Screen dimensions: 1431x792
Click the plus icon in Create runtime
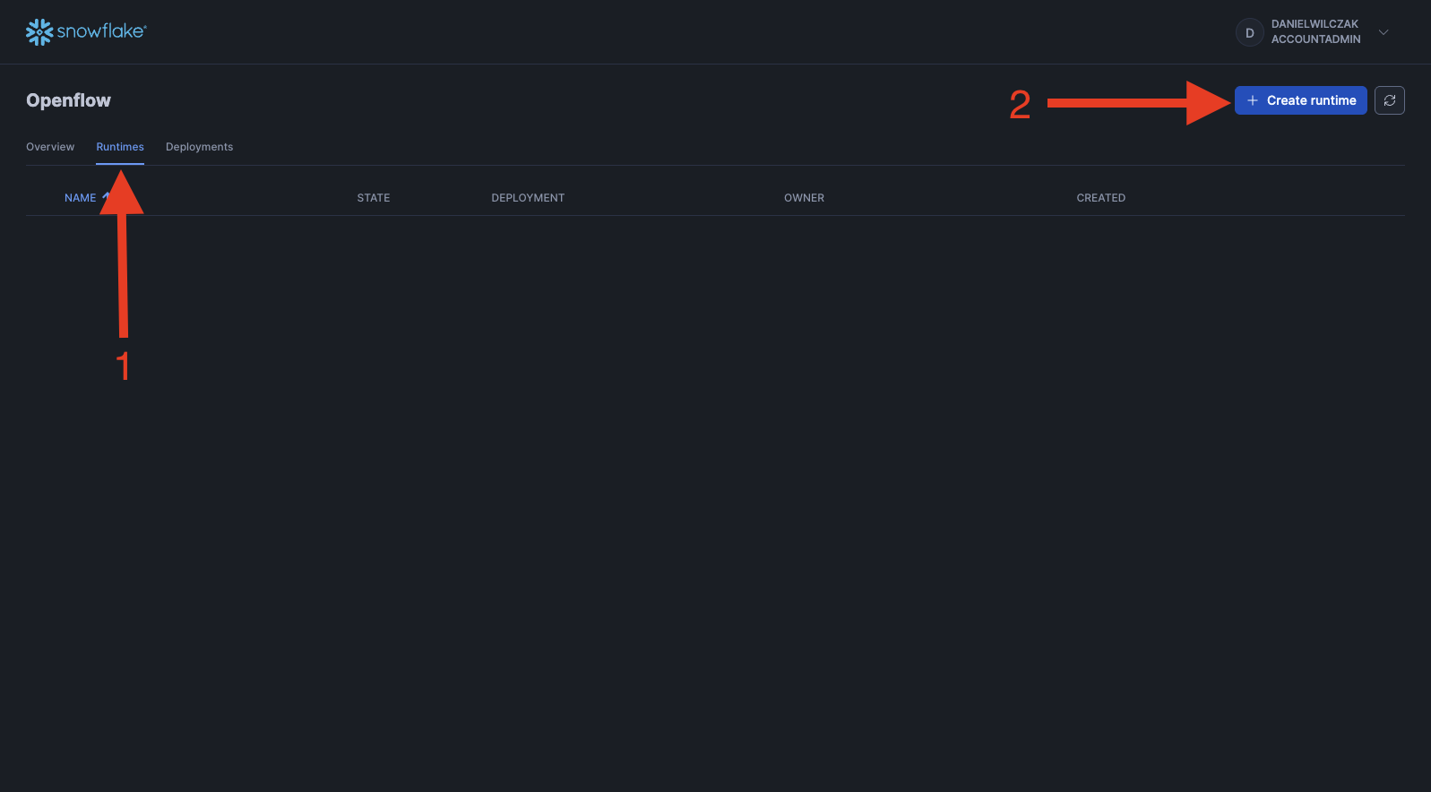(1253, 100)
